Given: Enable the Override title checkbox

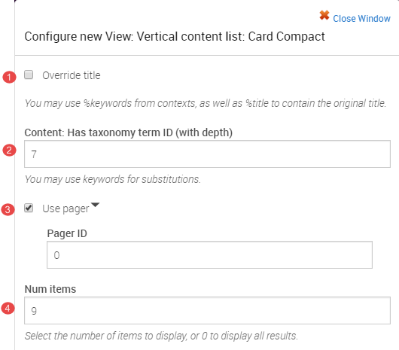Looking at the screenshot, I should (29, 75).
